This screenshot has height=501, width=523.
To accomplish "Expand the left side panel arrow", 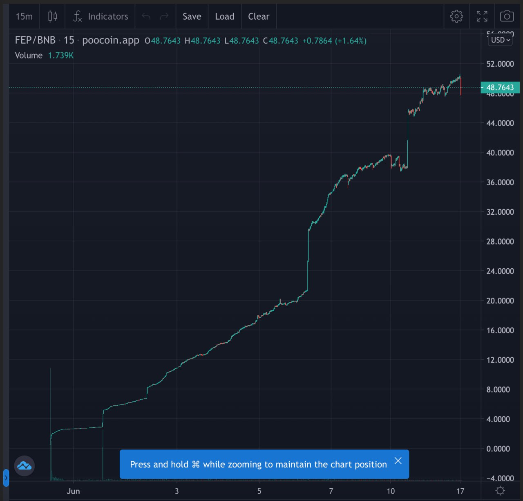I will 6,478.
